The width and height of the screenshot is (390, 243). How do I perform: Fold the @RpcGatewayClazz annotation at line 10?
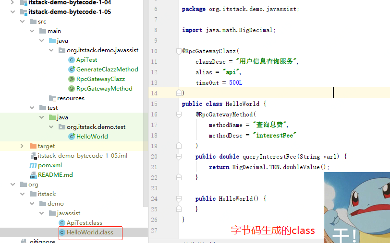tap(179, 51)
